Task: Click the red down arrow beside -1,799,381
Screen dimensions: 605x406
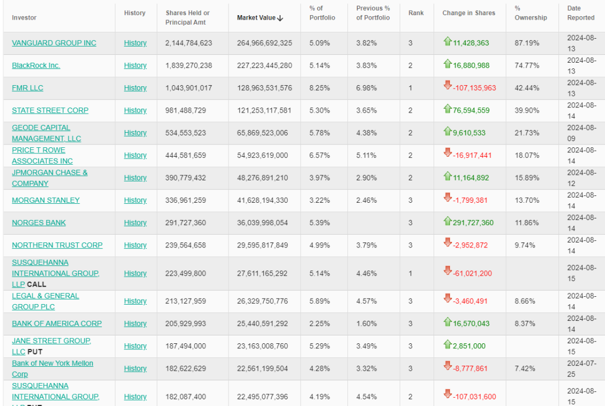Action: pyautogui.click(x=448, y=198)
